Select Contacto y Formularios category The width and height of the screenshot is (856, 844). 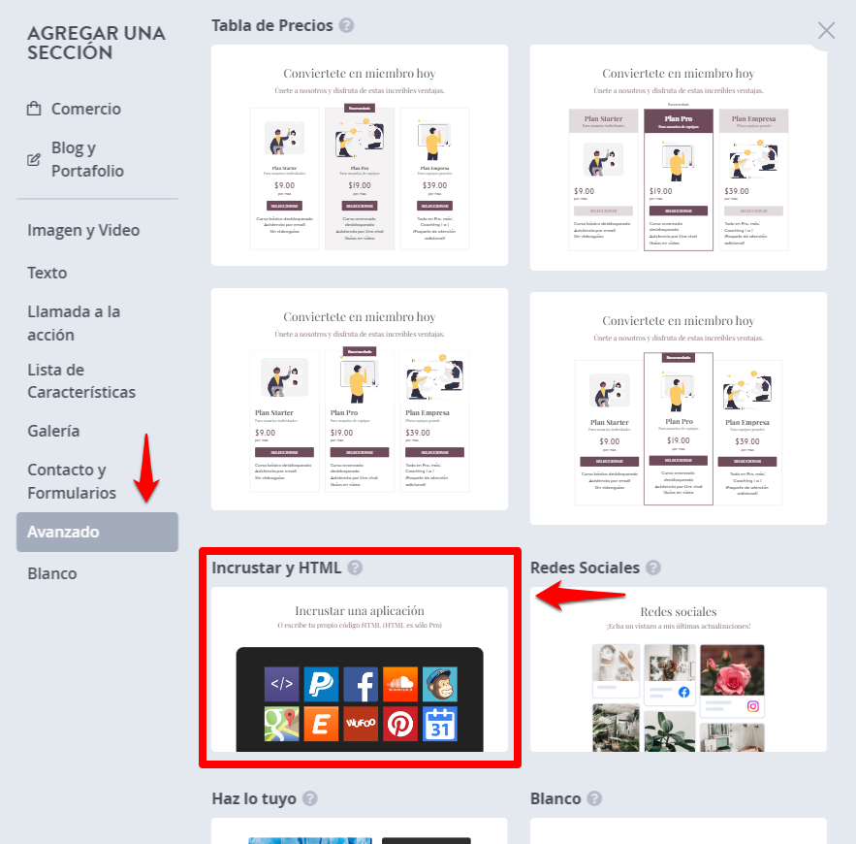(x=72, y=481)
